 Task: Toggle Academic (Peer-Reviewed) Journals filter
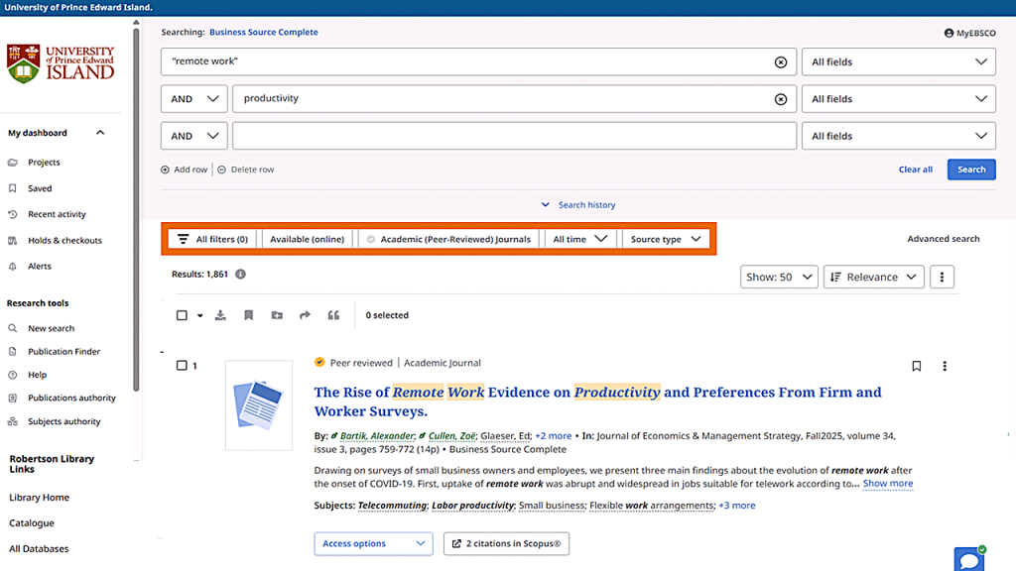(448, 239)
